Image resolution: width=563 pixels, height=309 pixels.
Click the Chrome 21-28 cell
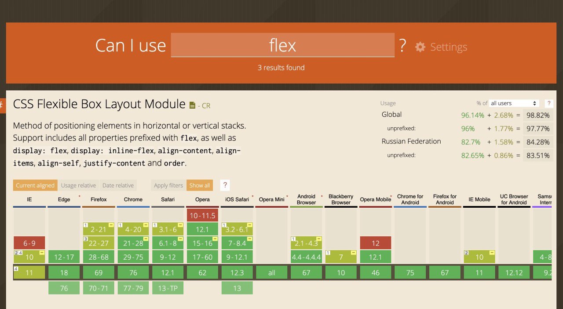coord(133,243)
